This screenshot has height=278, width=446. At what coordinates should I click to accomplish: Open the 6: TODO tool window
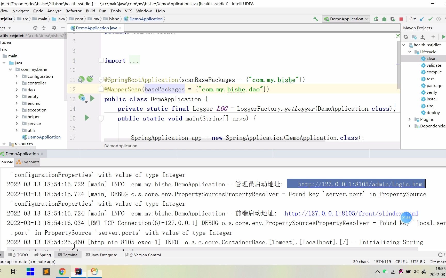[18, 255]
